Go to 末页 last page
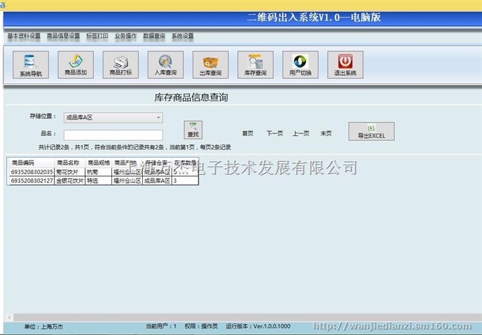 [326, 133]
